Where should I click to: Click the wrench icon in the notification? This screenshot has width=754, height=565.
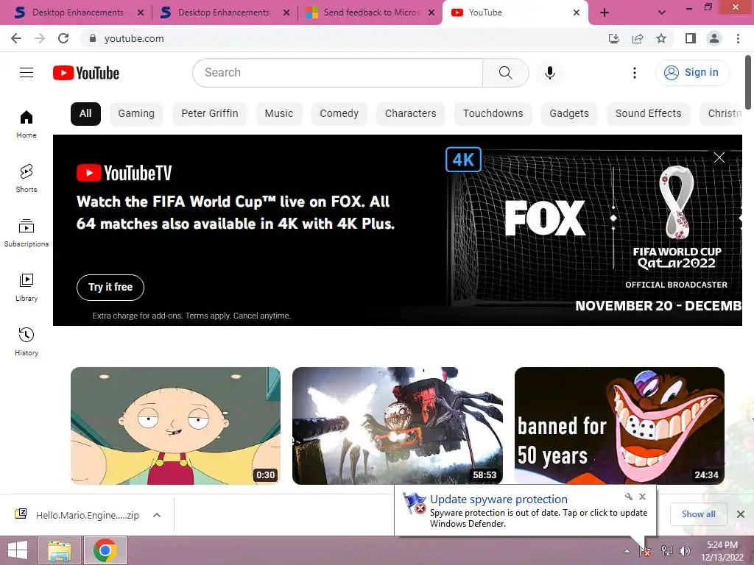pos(629,497)
